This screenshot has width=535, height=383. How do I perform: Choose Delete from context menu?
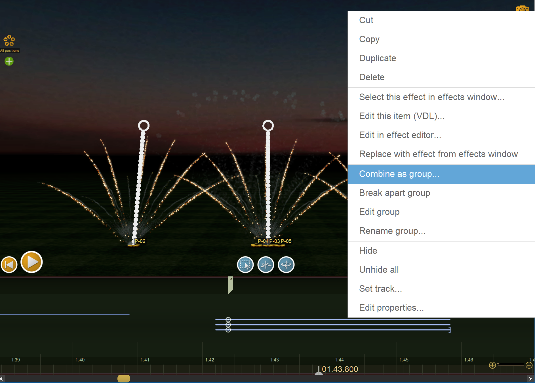click(441, 77)
